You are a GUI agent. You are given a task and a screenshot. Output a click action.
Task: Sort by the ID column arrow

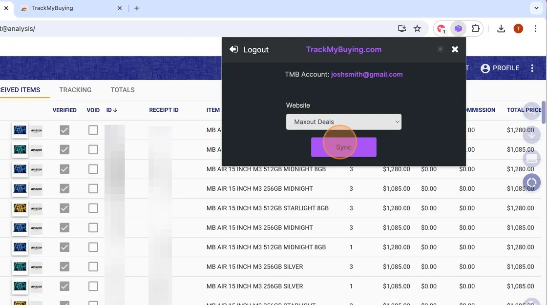click(x=115, y=110)
